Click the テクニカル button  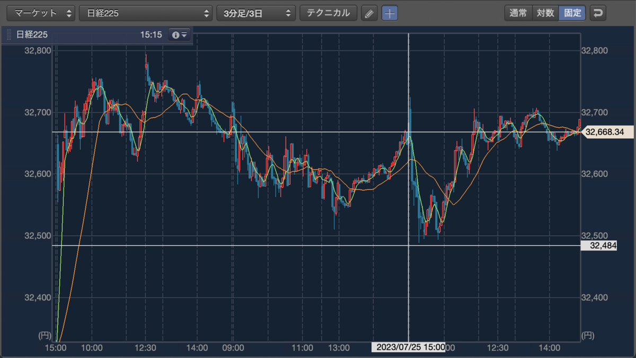[329, 13]
